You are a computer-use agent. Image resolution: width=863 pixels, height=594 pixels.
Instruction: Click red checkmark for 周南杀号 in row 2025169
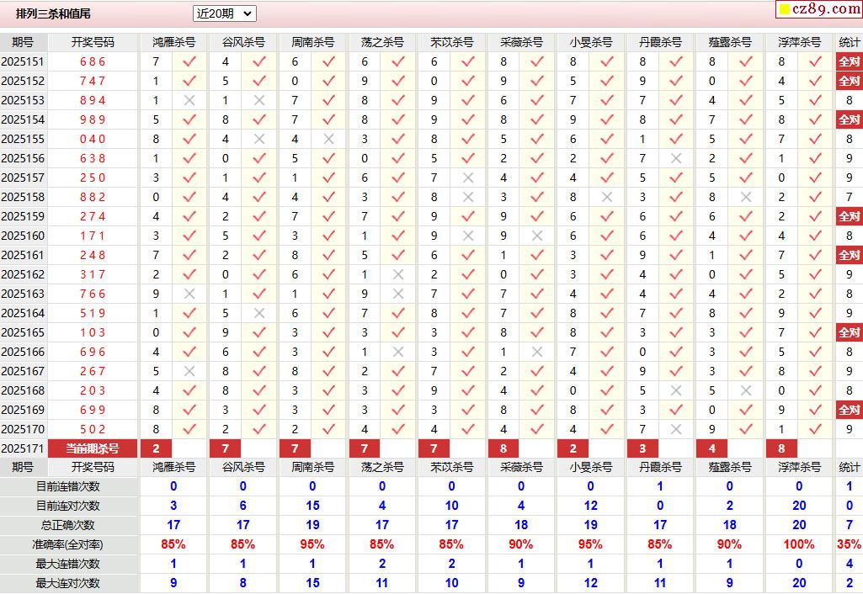point(328,410)
